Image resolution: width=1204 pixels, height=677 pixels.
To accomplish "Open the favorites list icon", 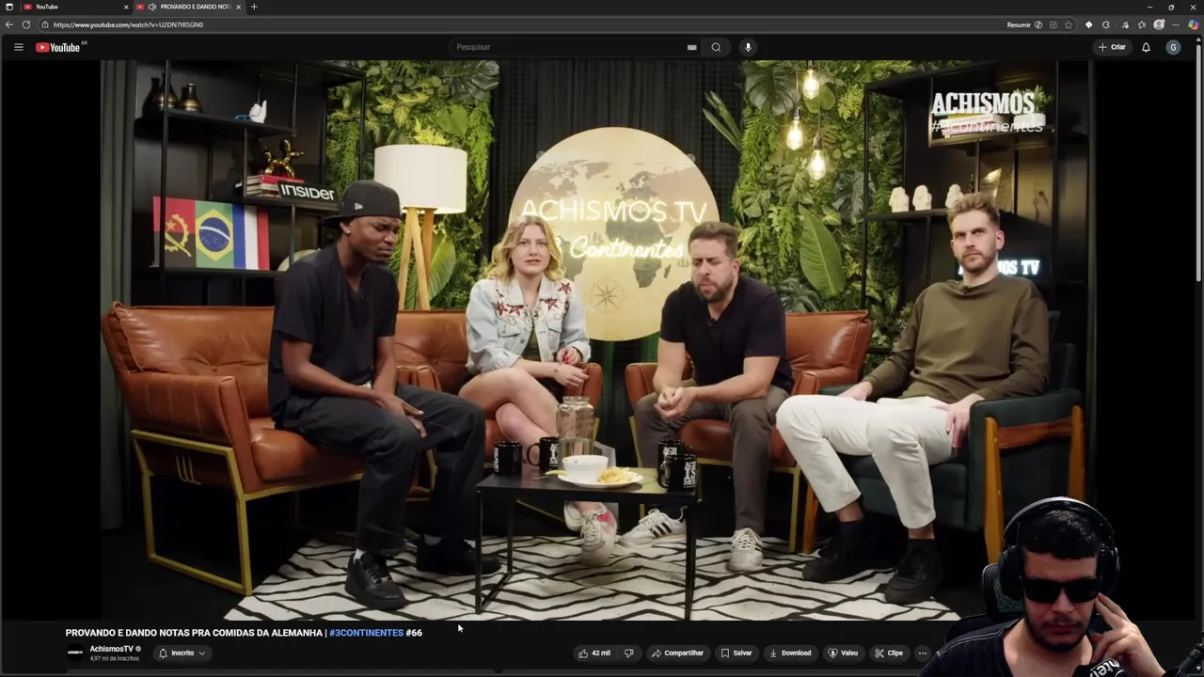I will pos(1142,24).
